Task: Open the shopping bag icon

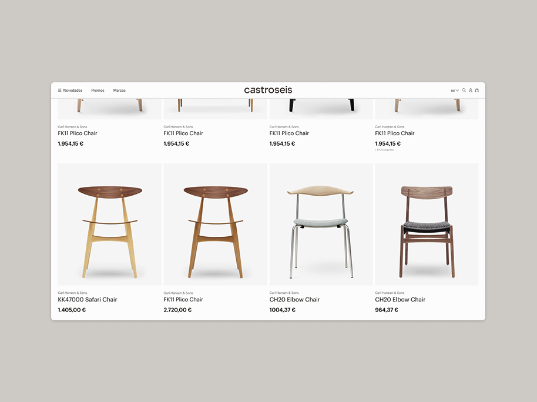Action: [476, 91]
